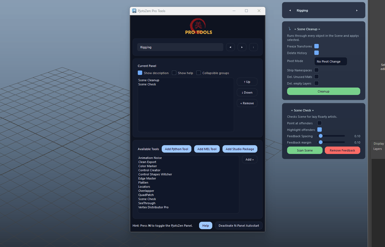Click the Scan Scene button
385x247 pixels.
click(x=305, y=150)
